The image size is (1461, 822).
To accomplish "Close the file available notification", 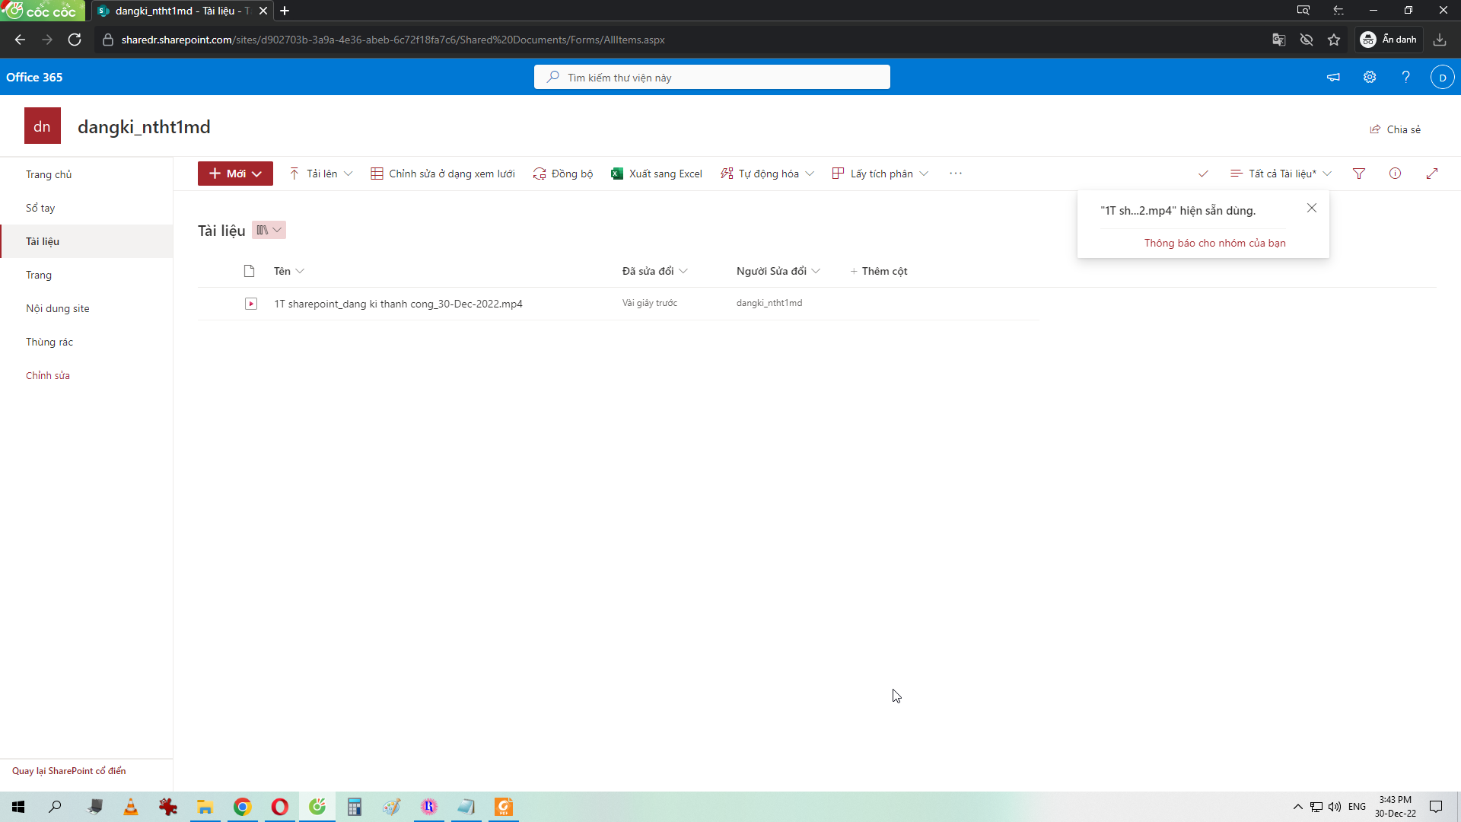I will click(x=1312, y=208).
